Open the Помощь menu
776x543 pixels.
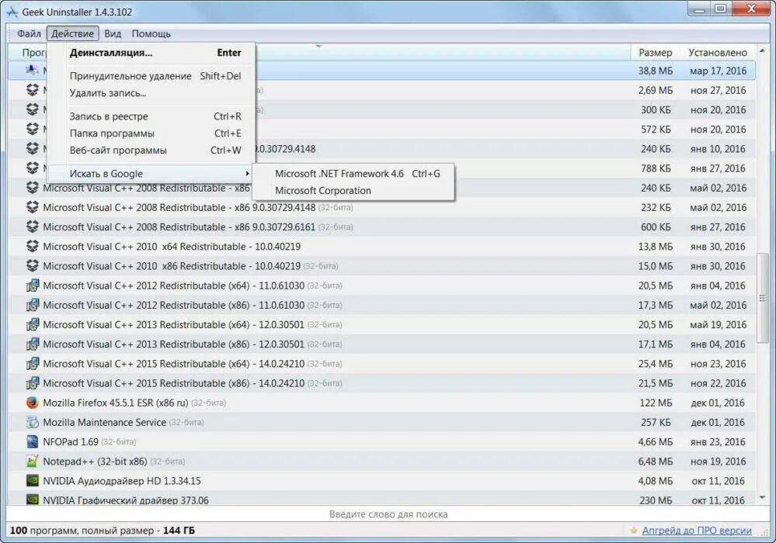[x=151, y=33]
